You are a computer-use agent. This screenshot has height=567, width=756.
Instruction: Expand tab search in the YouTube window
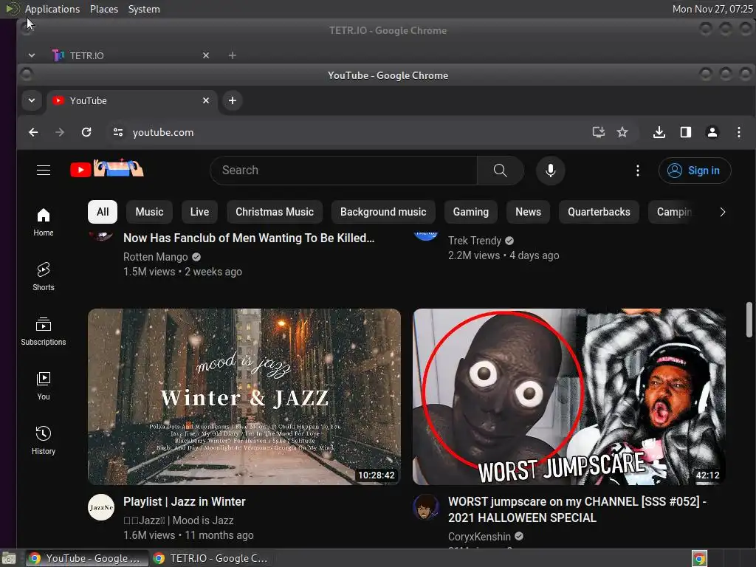[32, 100]
